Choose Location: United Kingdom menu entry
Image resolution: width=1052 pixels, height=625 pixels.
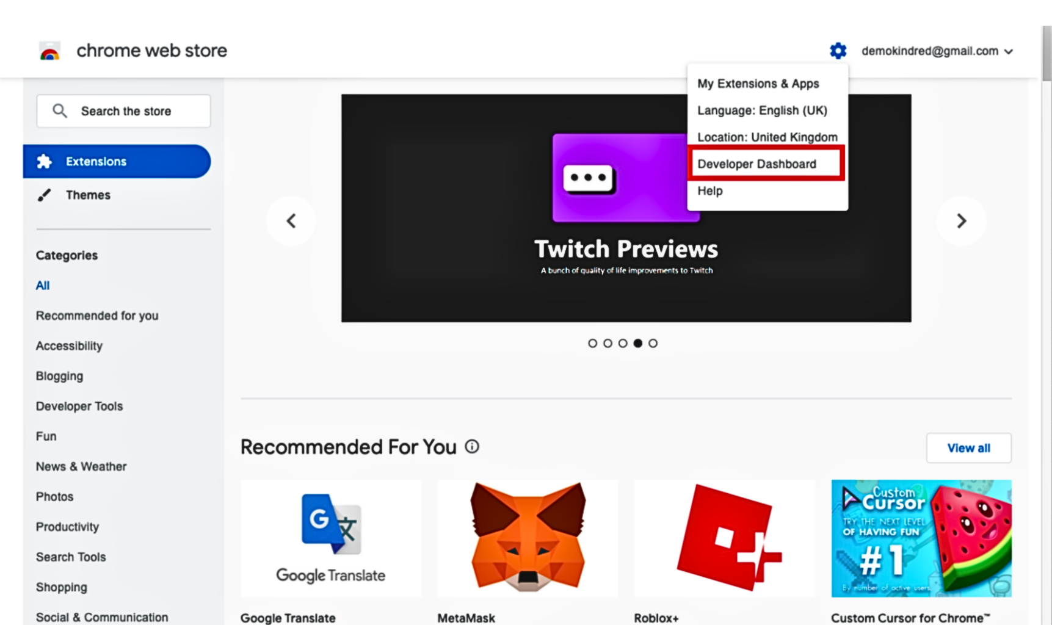[767, 137]
